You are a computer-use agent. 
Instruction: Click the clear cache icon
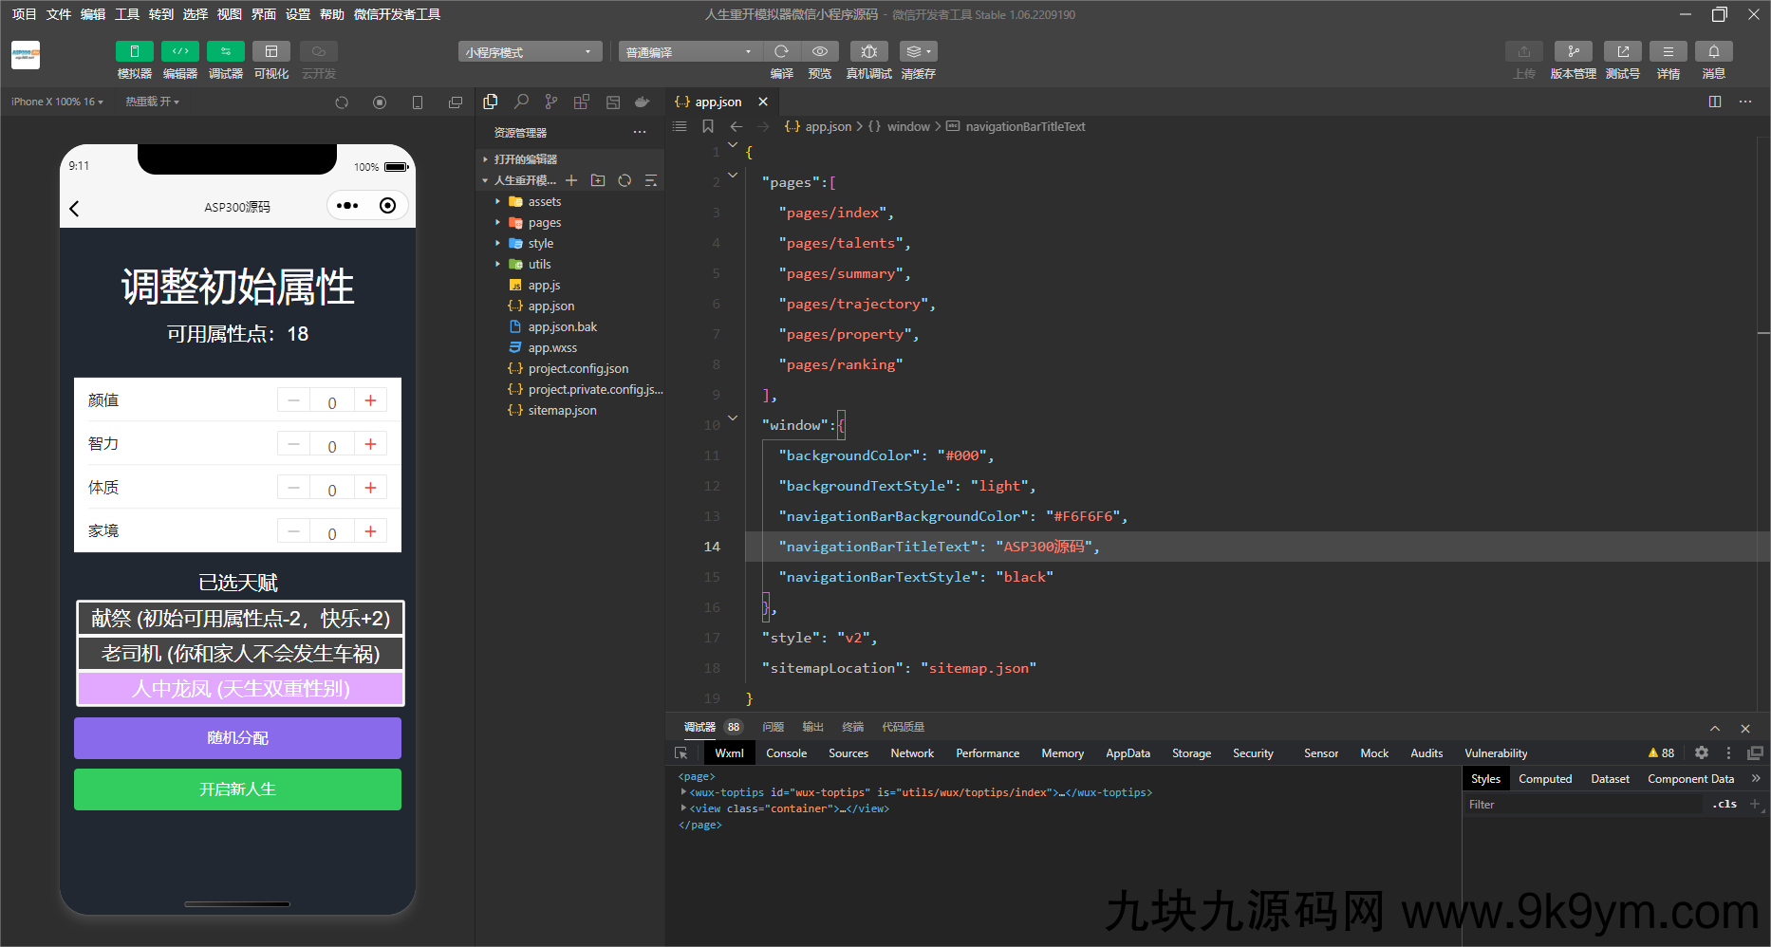[918, 51]
